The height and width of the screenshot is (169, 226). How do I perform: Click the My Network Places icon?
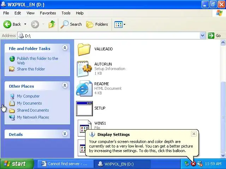tap(12, 117)
